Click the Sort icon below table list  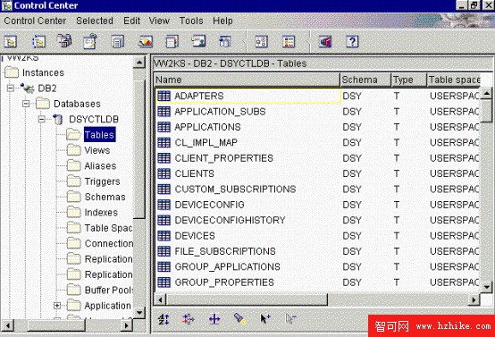164,319
